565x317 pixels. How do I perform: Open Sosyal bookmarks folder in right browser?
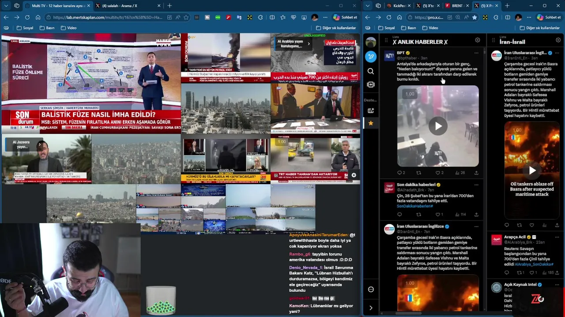(x=386, y=28)
